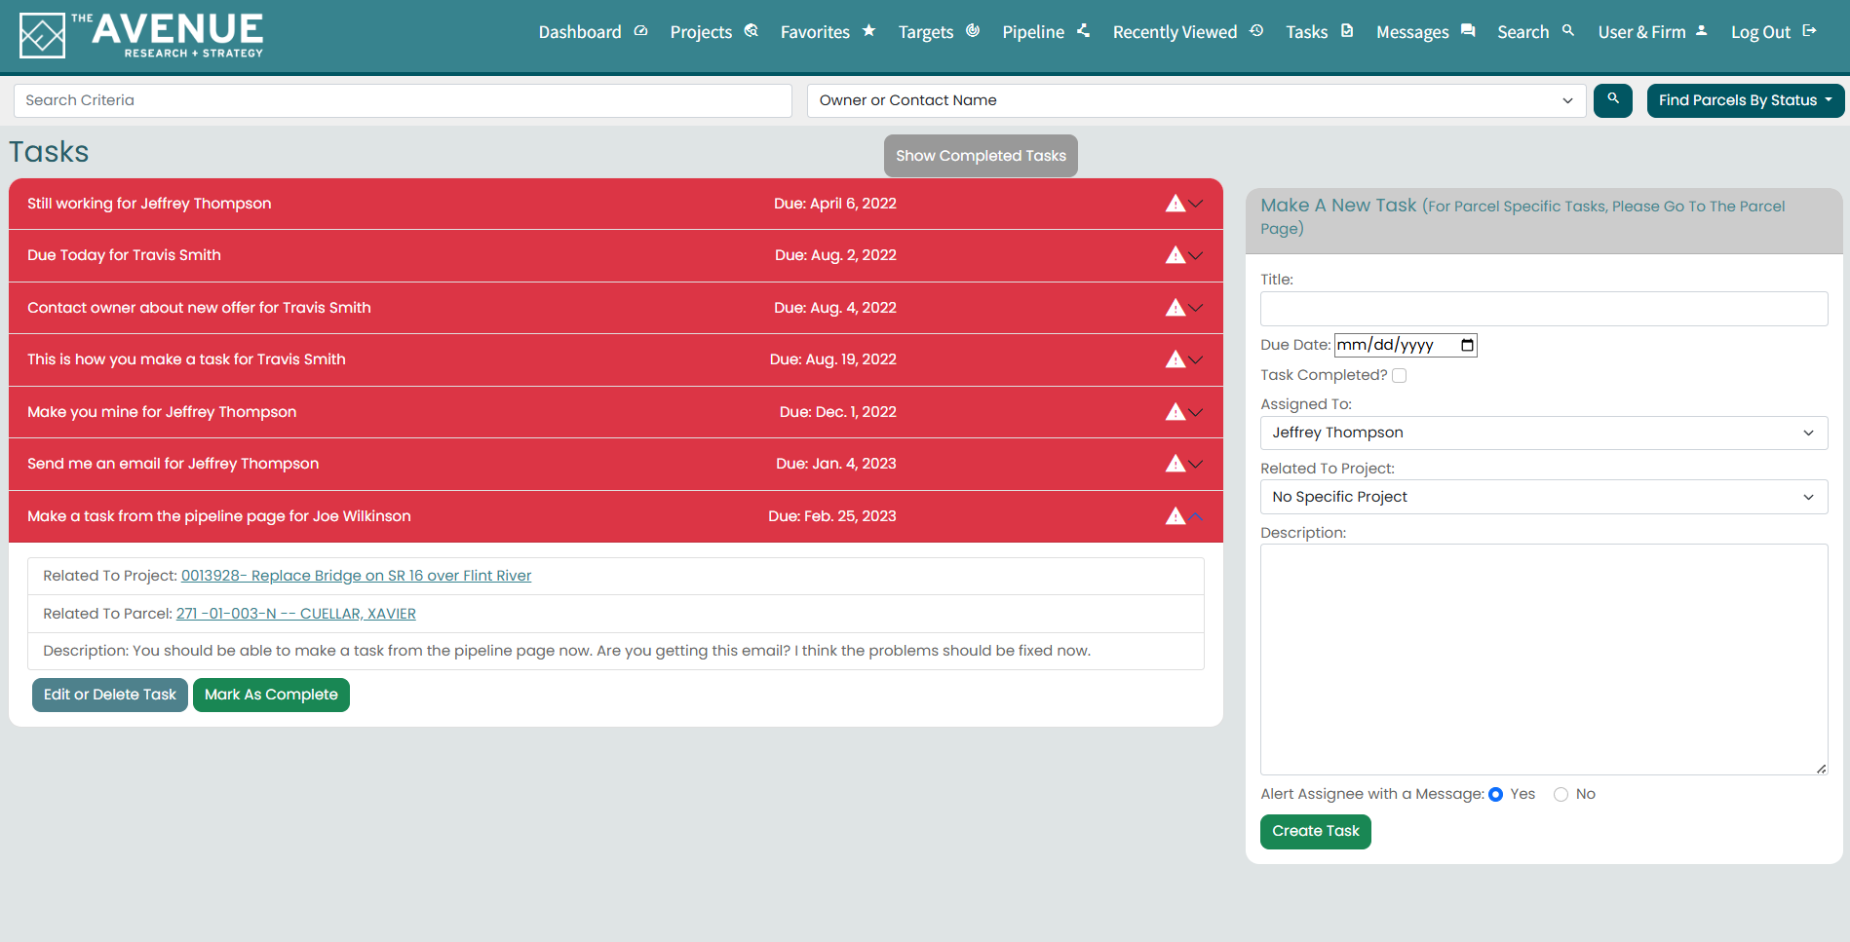1850x942 pixels.
Task: Click the Recently Viewed history icon
Action: click(1256, 31)
